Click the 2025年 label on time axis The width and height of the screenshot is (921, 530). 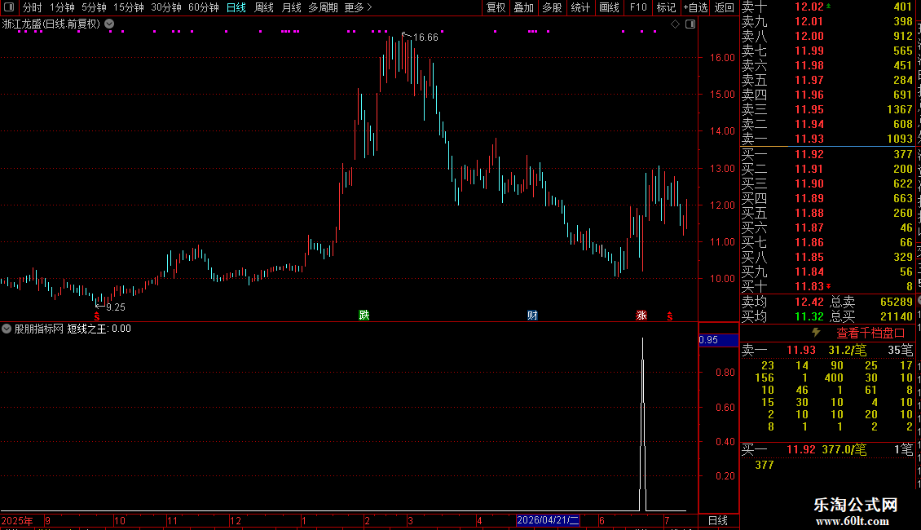[17, 520]
